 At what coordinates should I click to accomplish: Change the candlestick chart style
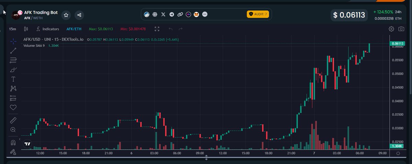pyautogui.click(x=26, y=29)
